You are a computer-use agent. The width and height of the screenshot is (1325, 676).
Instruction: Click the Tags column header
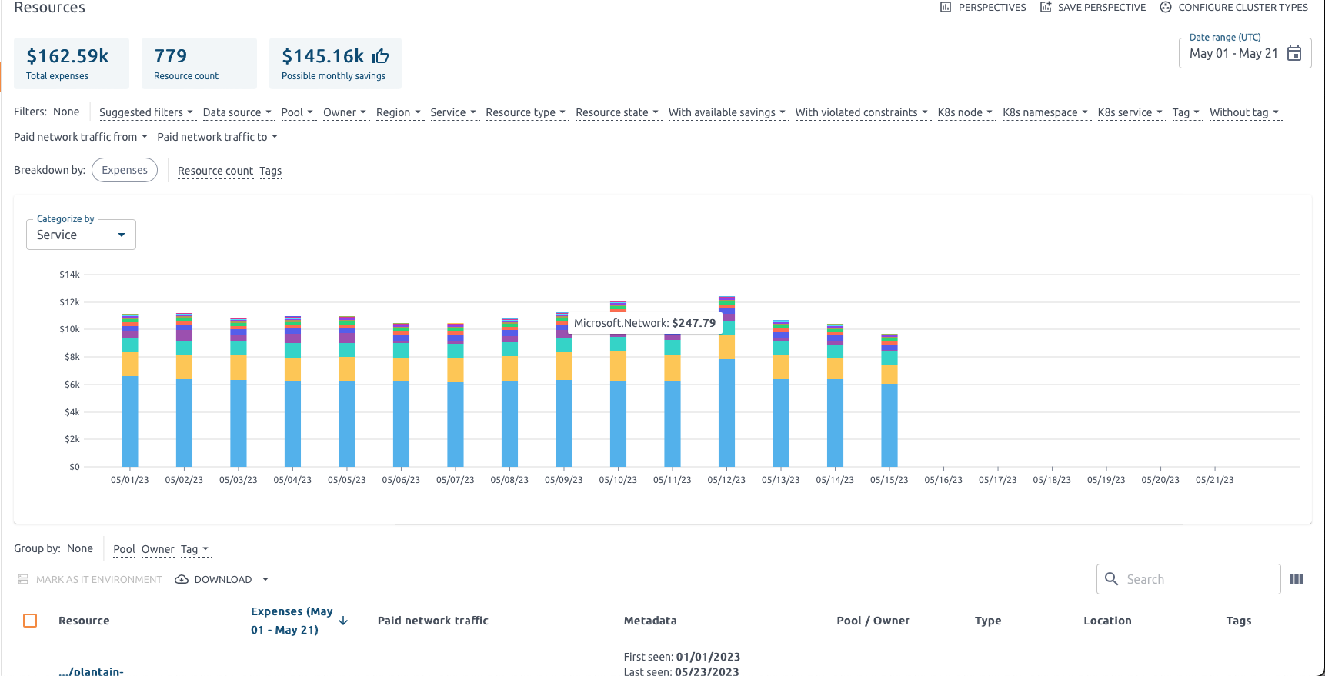click(x=1239, y=621)
